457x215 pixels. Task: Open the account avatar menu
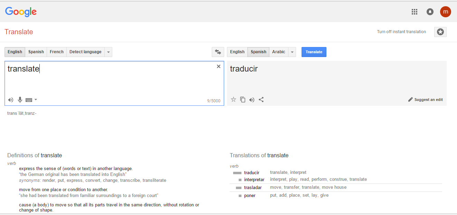click(x=446, y=11)
